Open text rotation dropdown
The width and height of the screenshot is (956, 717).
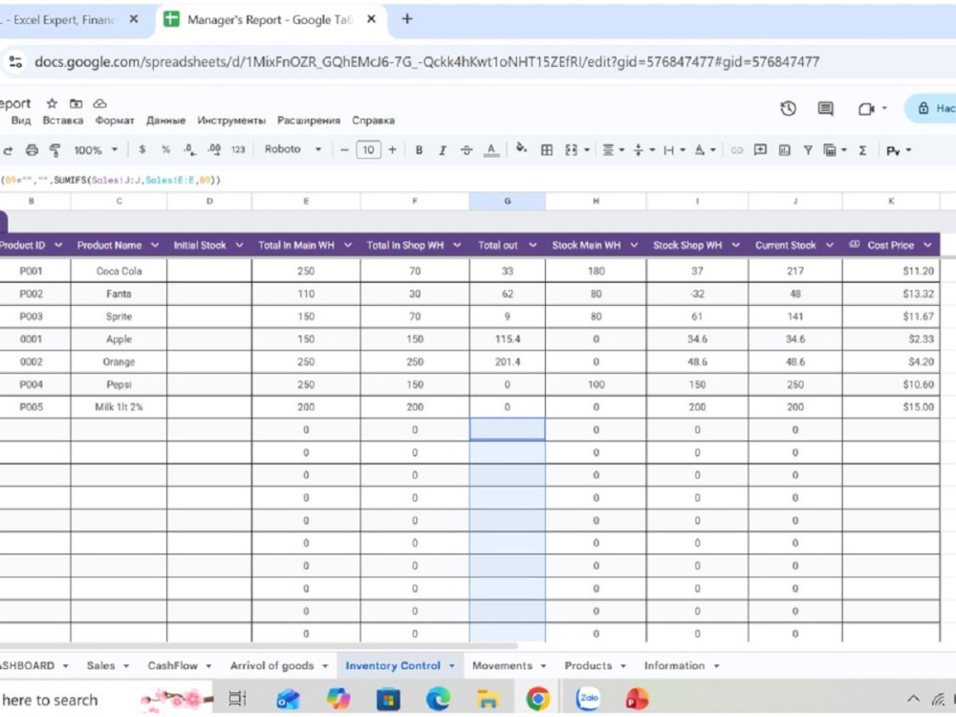705,150
